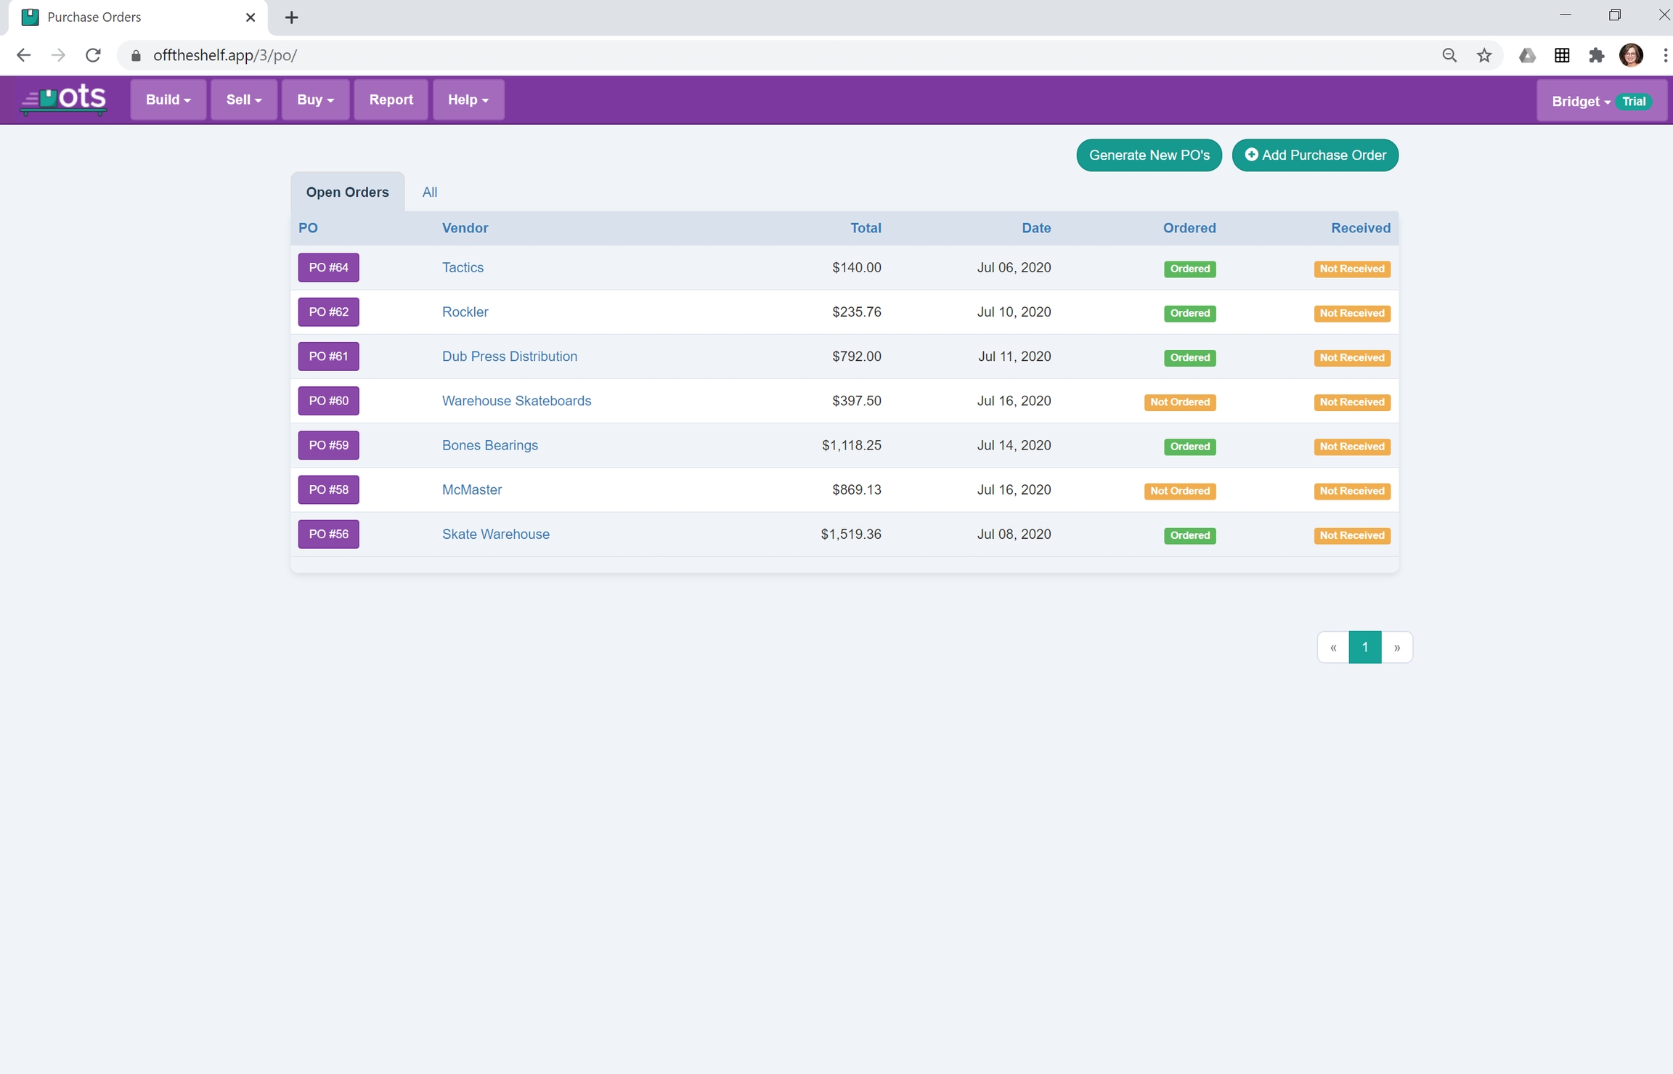The height and width of the screenshot is (1074, 1673).
Task: Bookmark page with star icon
Action: click(x=1484, y=55)
